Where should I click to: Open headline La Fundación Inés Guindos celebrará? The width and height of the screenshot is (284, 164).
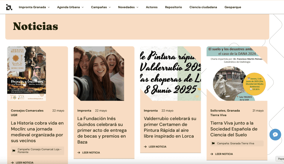click(102, 130)
